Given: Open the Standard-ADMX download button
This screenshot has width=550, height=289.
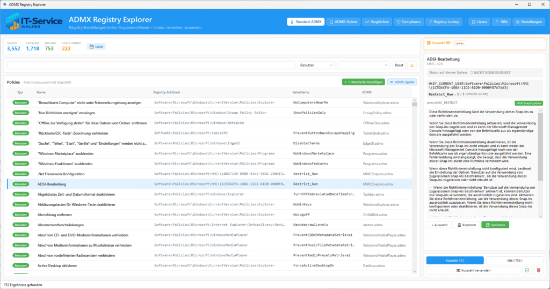Looking at the screenshot, I should (x=306, y=22).
